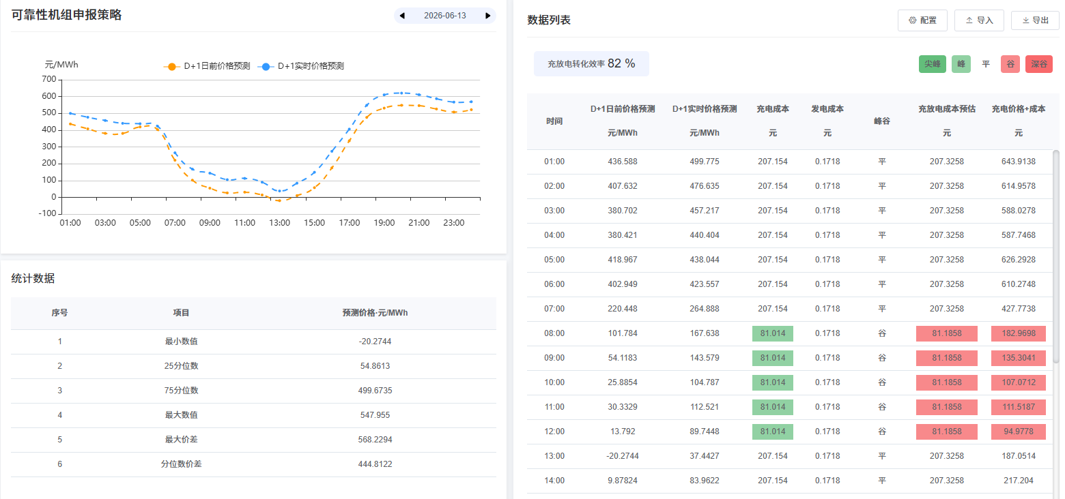Click value 217.204 in 14:00 row
The height and width of the screenshot is (499, 1065).
point(1019,481)
